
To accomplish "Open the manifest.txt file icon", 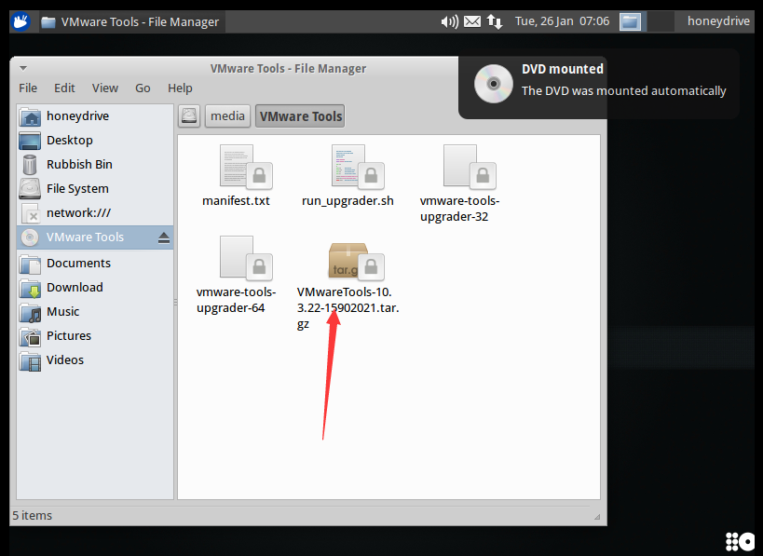I will (245, 167).
